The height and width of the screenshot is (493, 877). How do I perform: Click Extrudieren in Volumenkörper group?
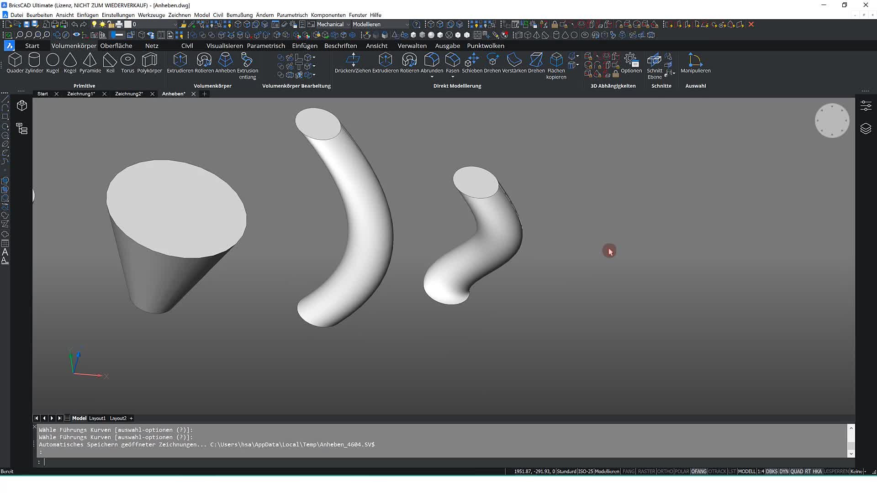(180, 63)
